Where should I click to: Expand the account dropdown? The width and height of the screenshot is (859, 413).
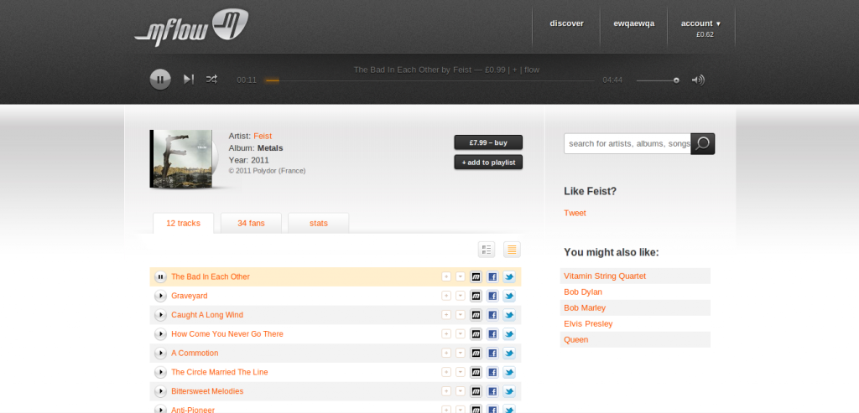coord(700,23)
